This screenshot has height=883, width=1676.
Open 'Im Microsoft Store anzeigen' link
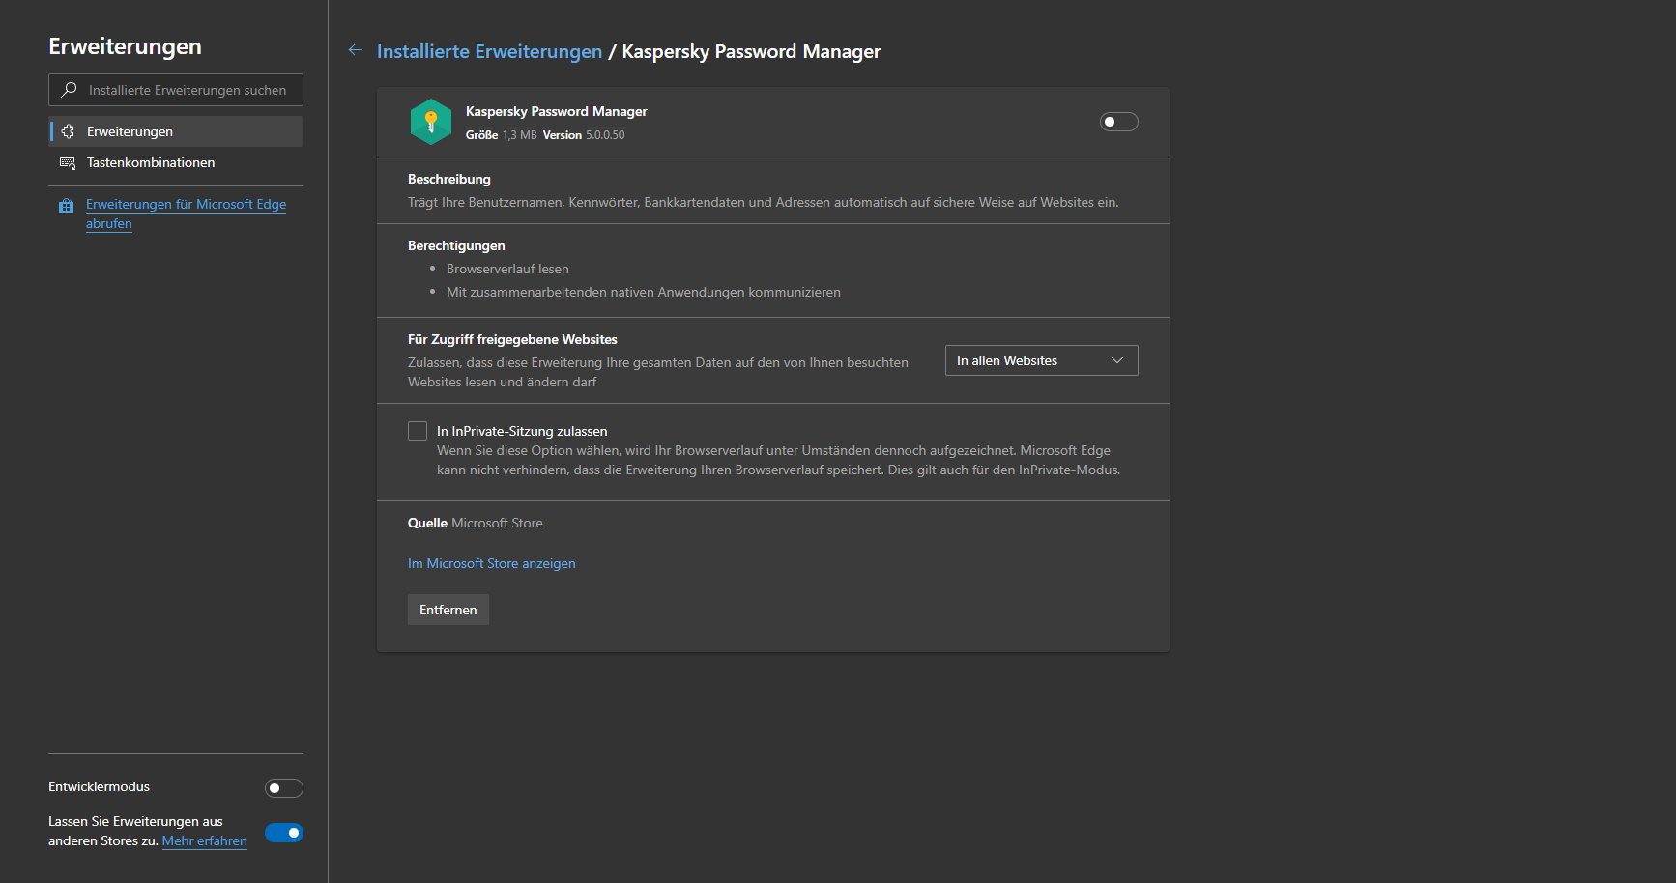(491, 563)
